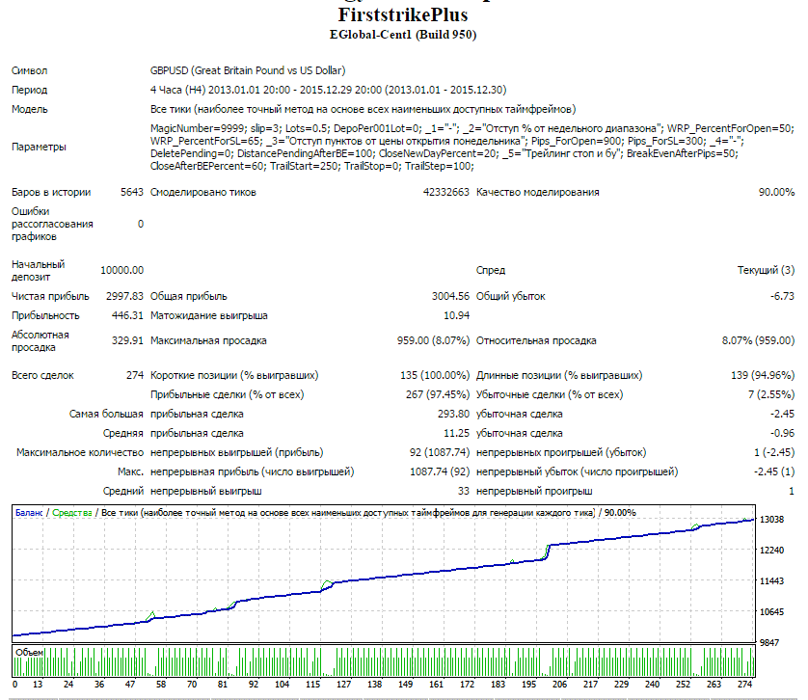Screen dimensions: 808x700
Task: Click the Параметры label
Action: (x=39, y=147)
